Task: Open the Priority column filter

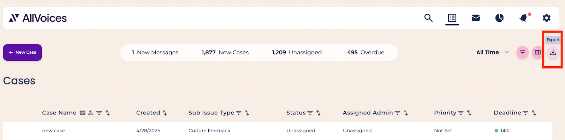Action: (x=460, y=113)
